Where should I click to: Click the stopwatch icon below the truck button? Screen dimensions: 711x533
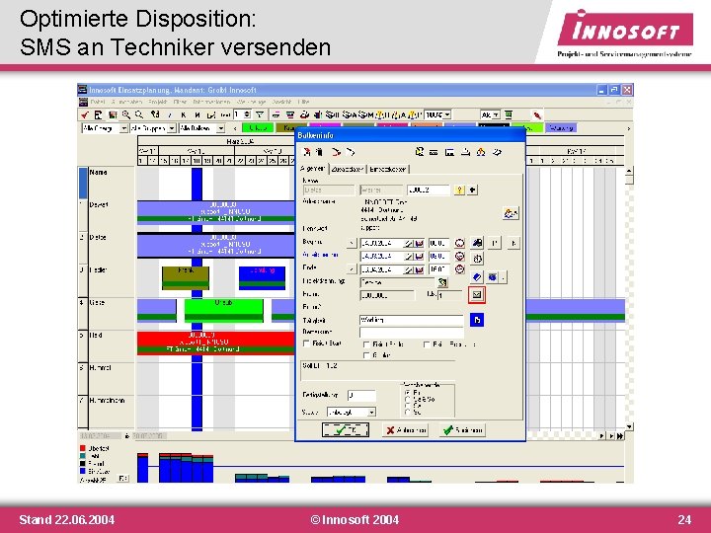(x=477, y=259)
